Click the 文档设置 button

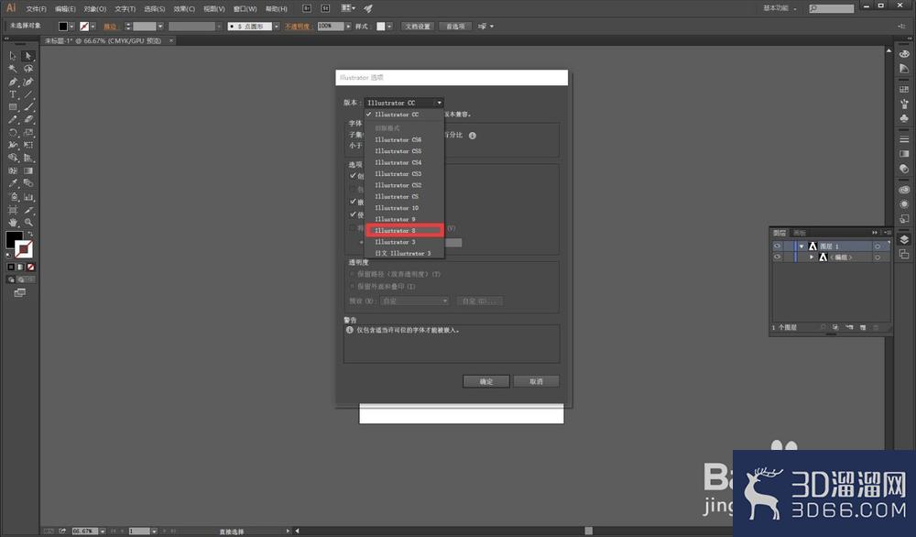coord(418,27)
